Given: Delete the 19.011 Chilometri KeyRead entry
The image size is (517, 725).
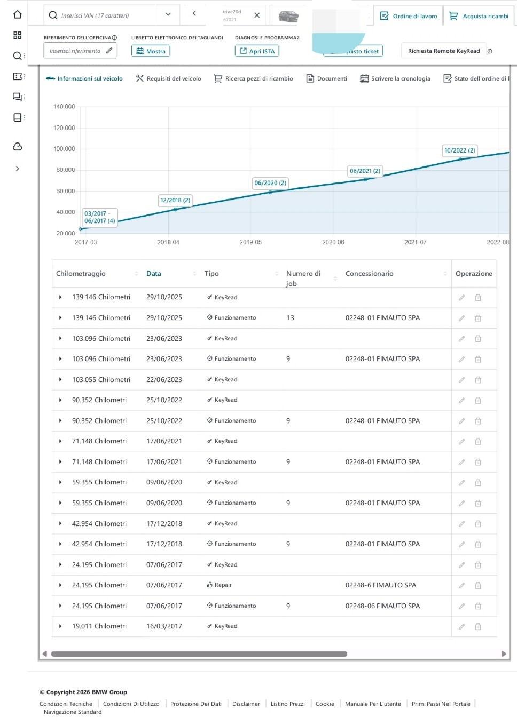Looking at the screenshot, I should (478, 626).
